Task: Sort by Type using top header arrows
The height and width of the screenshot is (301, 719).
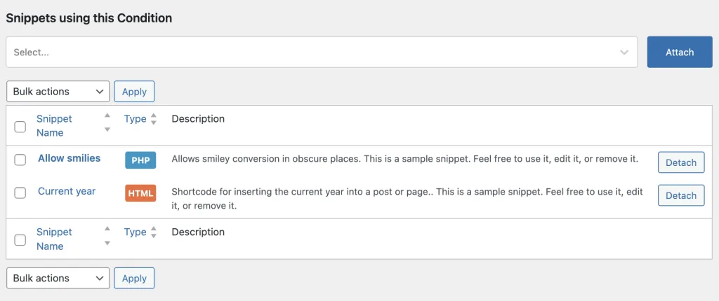Action: click(154, 119)
